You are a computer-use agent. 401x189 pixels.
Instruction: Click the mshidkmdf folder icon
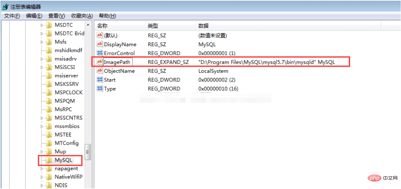click(x=49, y=50)
